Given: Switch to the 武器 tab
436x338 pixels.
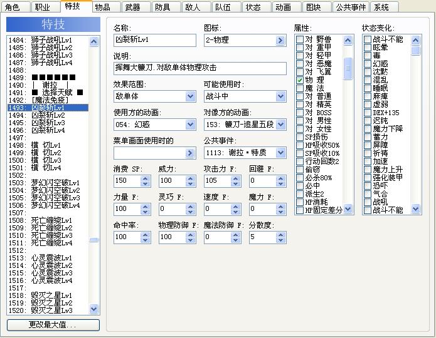Looking at the screenshot, I should tap(136, 7).
